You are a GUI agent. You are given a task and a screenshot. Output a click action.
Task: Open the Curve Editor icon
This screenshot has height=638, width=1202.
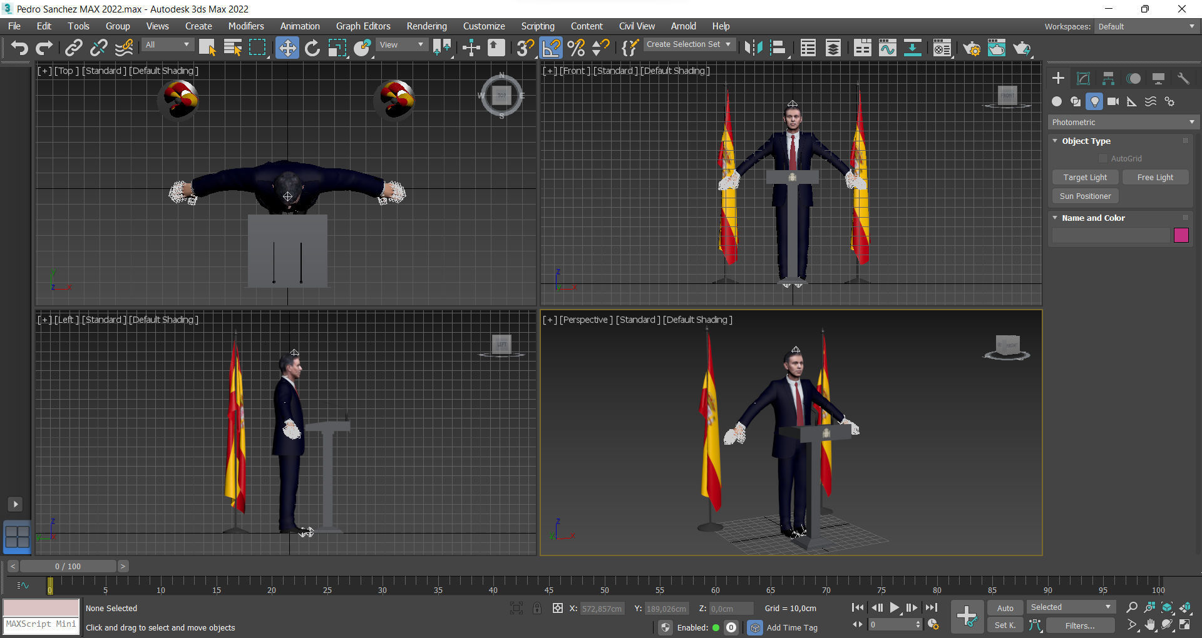click(887, 48)
